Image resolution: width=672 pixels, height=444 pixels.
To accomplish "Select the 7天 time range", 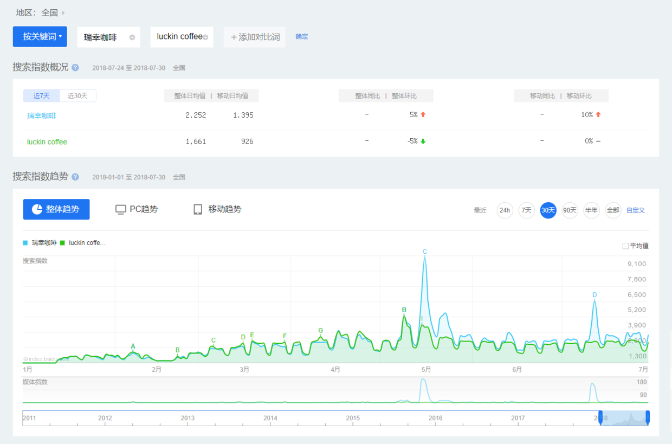I will [526, 210].
